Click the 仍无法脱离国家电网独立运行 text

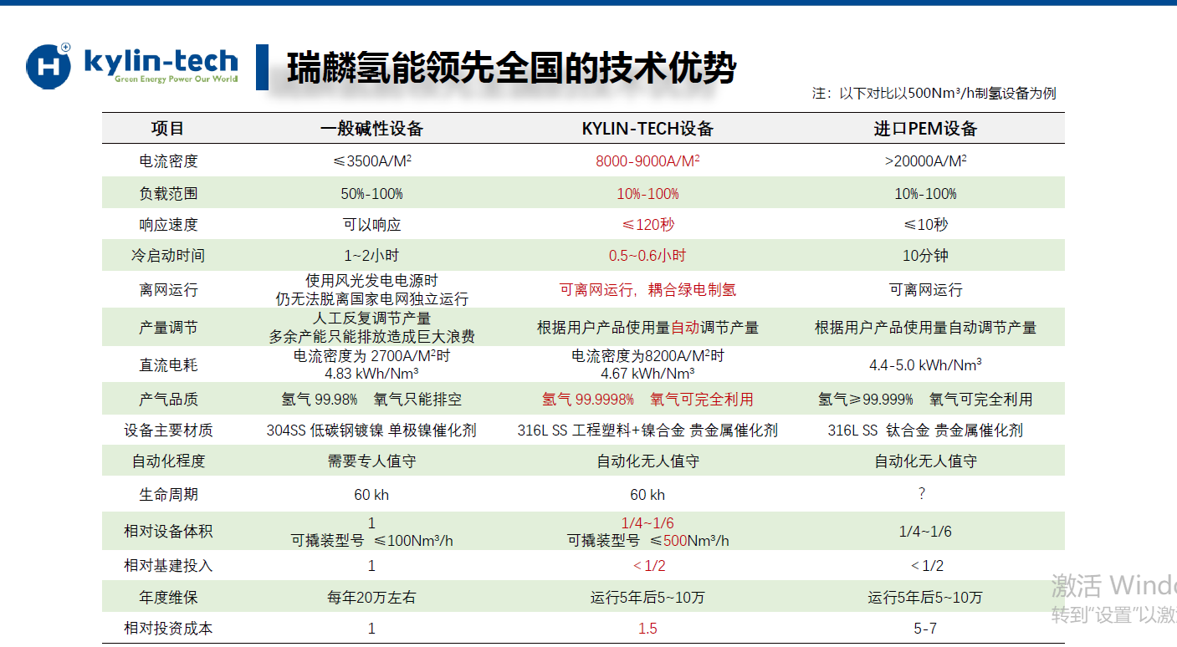pyautogui.click(x=371, y=299)
